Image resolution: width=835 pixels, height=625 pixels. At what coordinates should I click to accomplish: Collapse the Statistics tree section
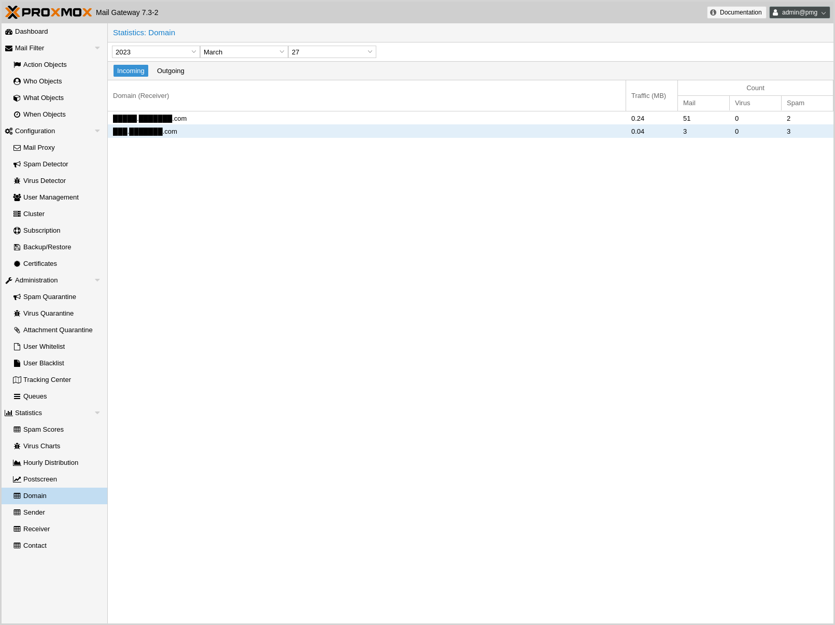(x=97, y=413)
